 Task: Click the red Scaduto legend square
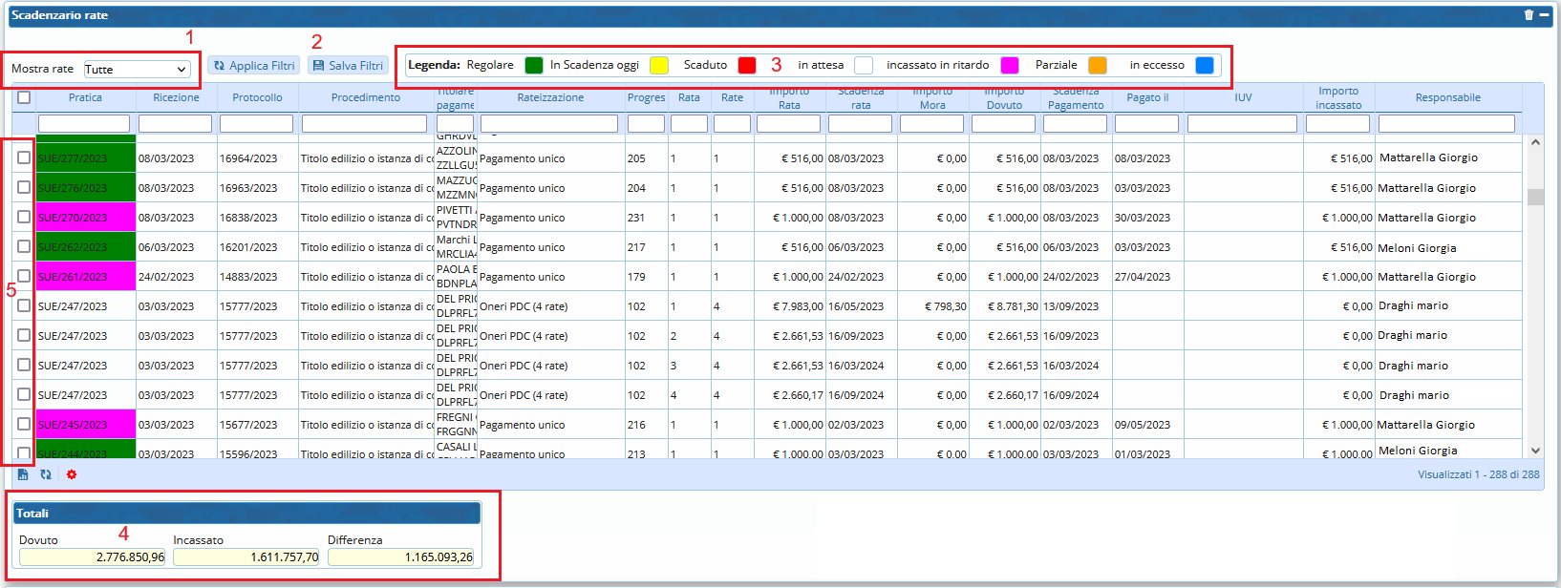[x=747, y=65]
